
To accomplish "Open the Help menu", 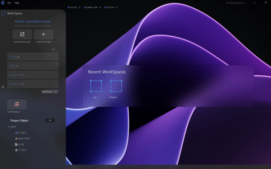I will point(17,3).
